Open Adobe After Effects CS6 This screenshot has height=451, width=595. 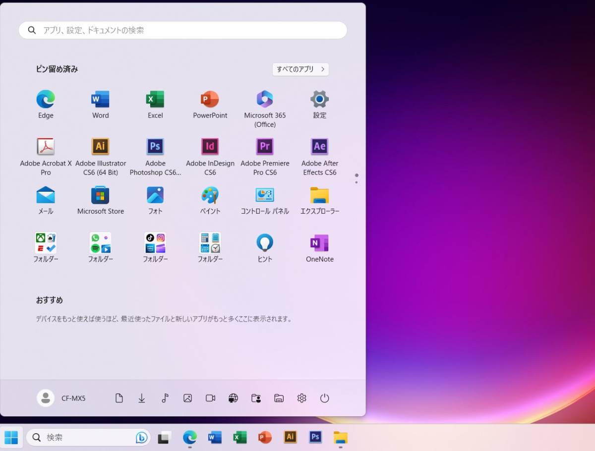(x=319, y=147)
